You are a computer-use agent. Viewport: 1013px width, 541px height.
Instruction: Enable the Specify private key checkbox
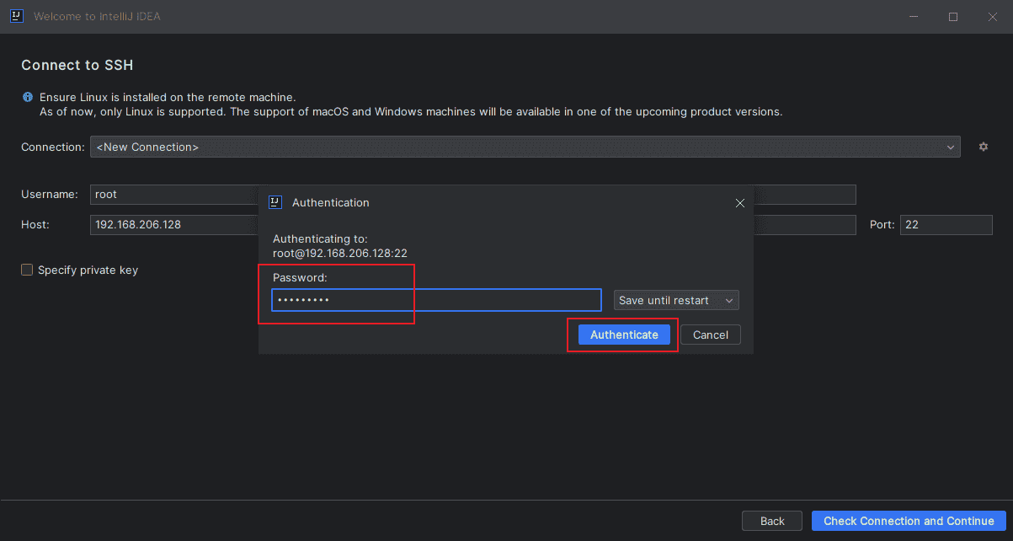(x=27, y=270)
